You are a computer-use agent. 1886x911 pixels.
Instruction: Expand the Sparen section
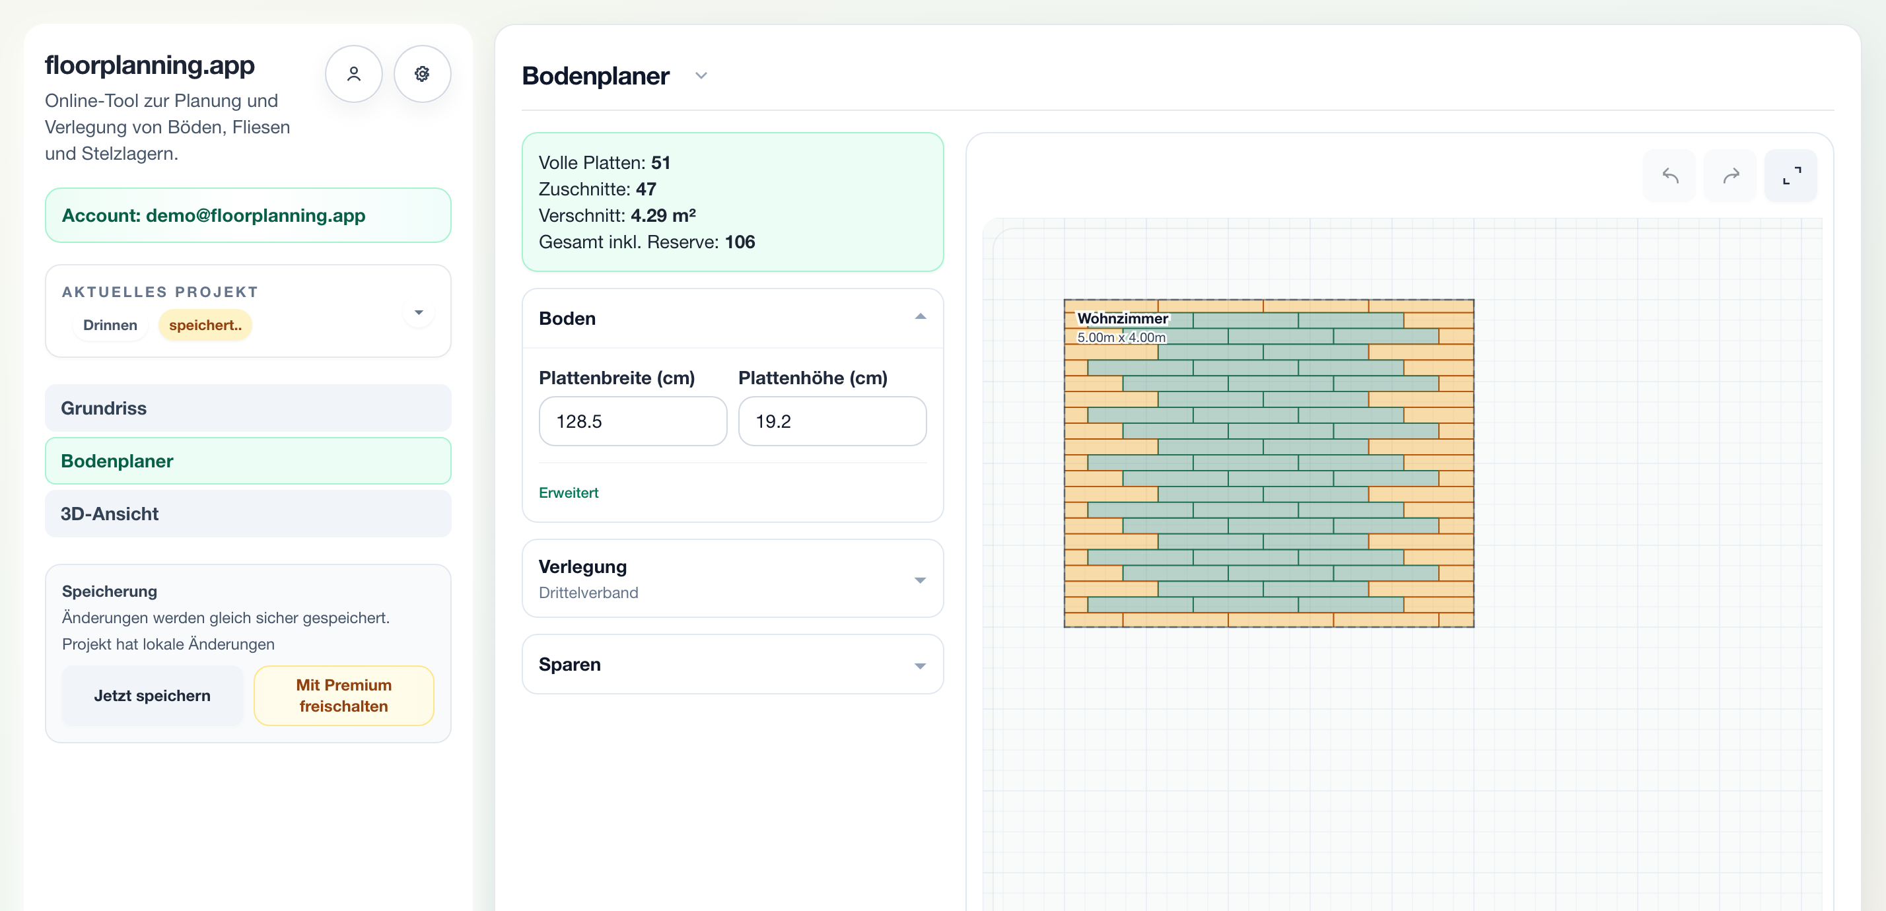(x=733, y=664)
